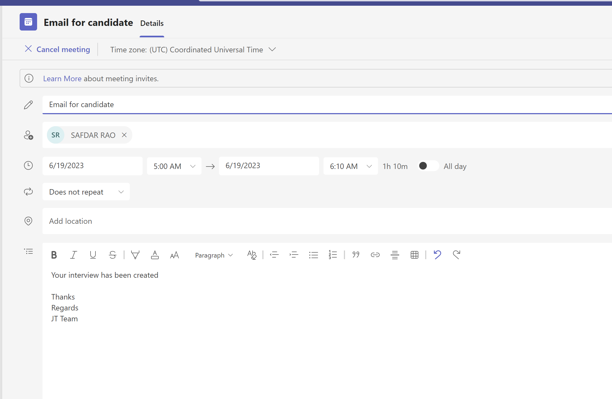Image resolution: width=612 pixels, height=399 pixels.
Task: Apply strikethrough formatting
Action: pyautogui.click(x=112, y=255)
